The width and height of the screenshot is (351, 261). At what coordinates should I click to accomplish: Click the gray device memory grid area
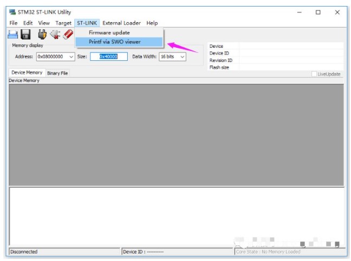click(x=177, y=135)
